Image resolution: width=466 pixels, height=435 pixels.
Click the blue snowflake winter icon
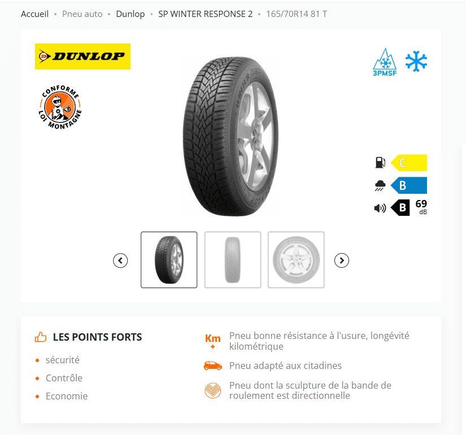(x=416, y=61)
